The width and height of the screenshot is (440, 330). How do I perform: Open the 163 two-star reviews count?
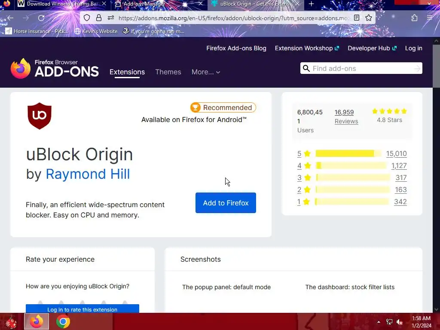tap(401, 190)
